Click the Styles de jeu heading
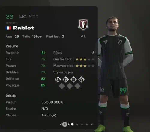 (x=63, y=72)
